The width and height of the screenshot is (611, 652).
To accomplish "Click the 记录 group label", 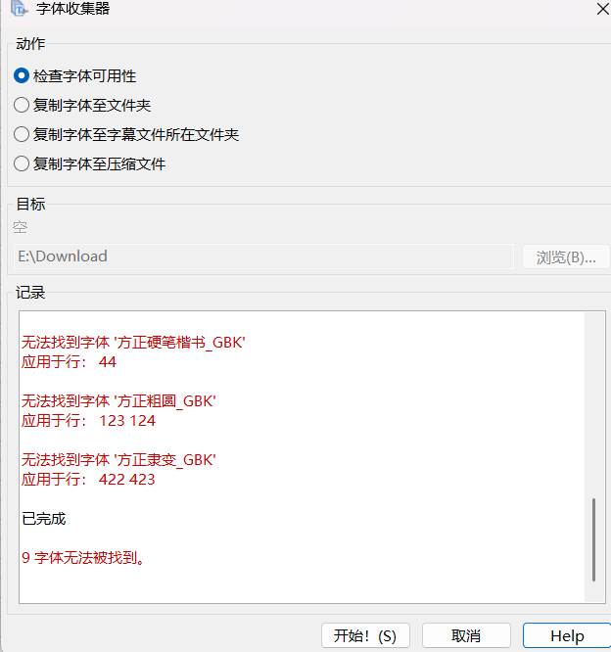I will 30,293.
